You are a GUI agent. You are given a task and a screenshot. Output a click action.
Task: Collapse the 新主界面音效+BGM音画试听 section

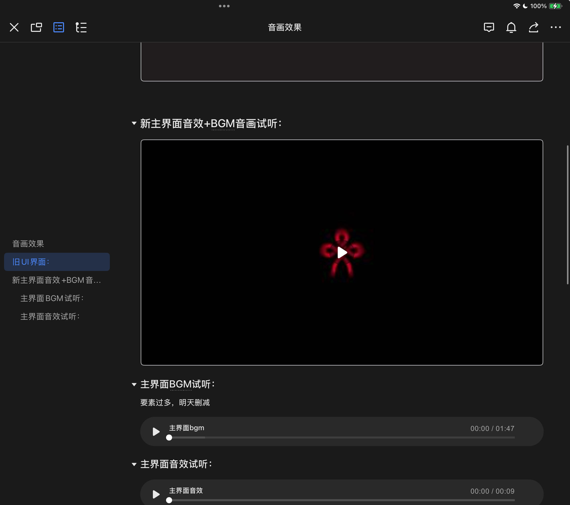tap(134, 123)
